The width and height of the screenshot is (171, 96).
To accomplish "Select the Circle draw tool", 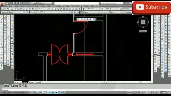I will point(2,33).
